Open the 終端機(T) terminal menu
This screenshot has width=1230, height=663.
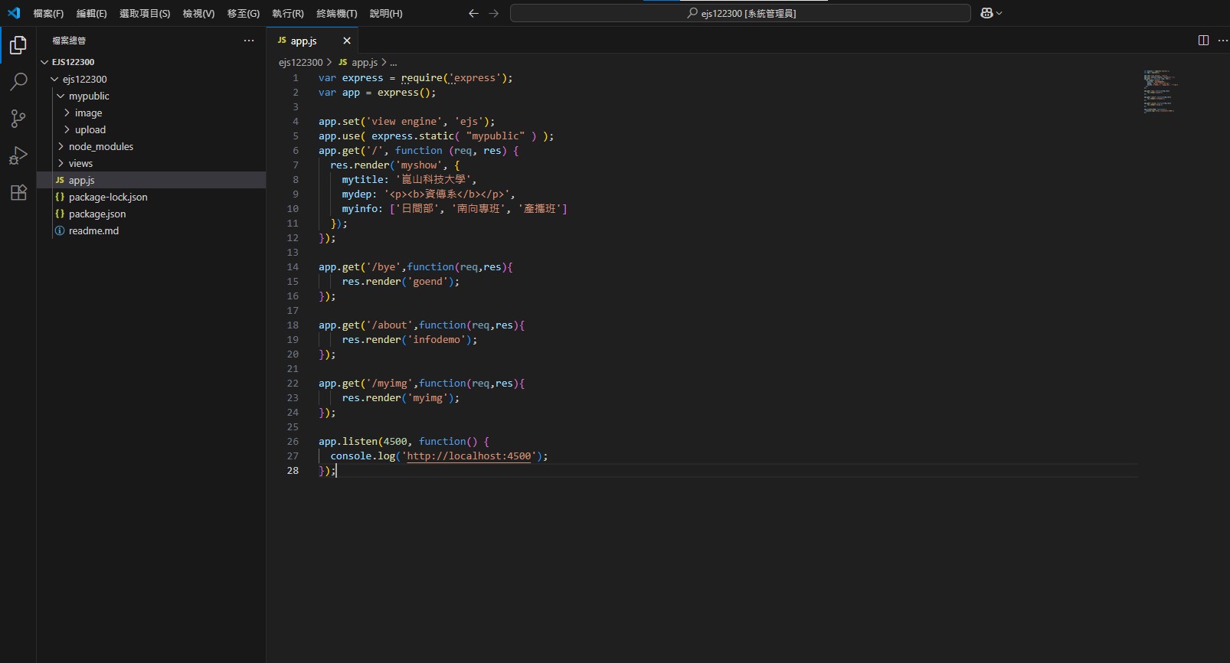coord(336,13)
